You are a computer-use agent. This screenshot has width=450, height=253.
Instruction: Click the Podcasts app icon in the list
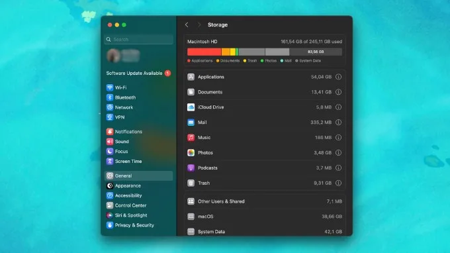click(191, 168)
